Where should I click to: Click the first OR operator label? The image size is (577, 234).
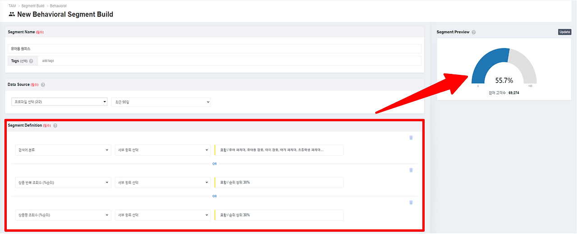(x=215, y=164)
